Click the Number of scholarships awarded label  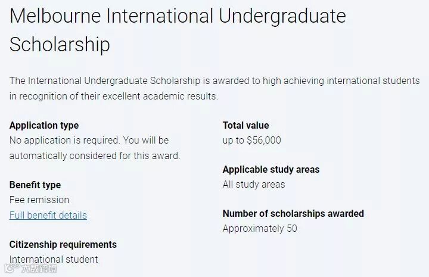(x=293, y=213)
